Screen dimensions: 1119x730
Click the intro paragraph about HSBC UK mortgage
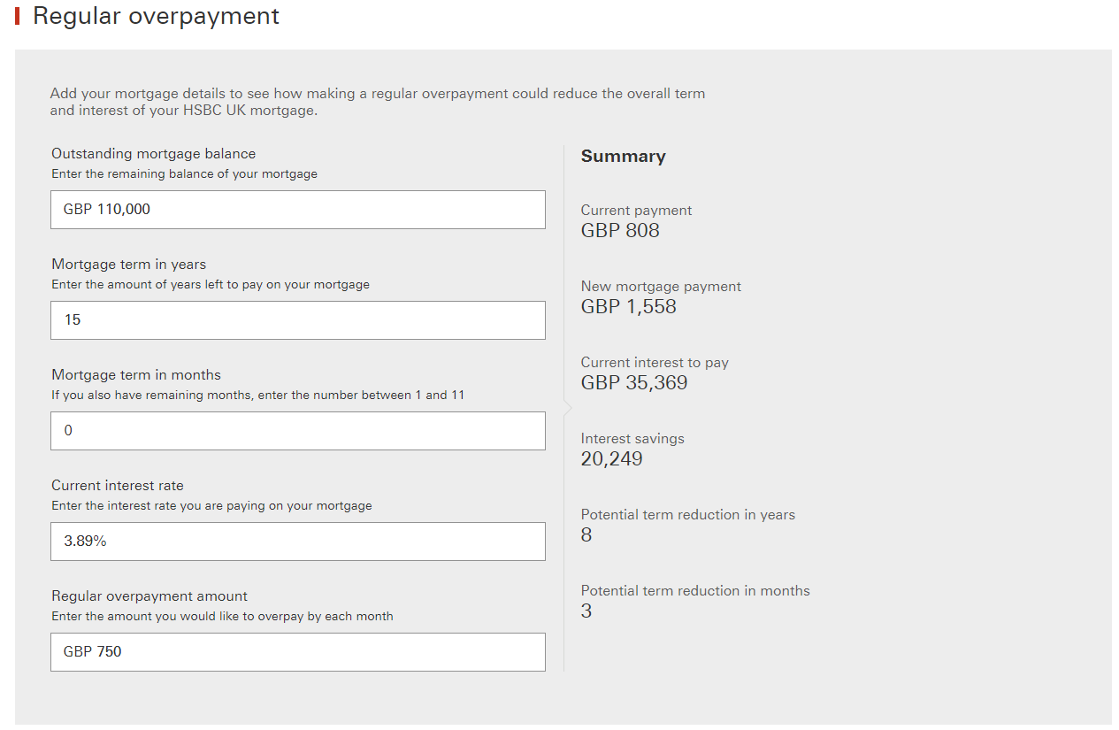[377, 102]
